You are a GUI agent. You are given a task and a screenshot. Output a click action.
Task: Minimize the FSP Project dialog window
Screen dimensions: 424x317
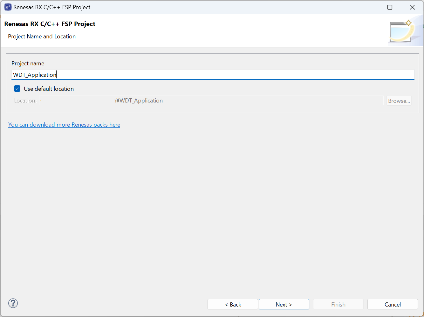click(368, 7)
